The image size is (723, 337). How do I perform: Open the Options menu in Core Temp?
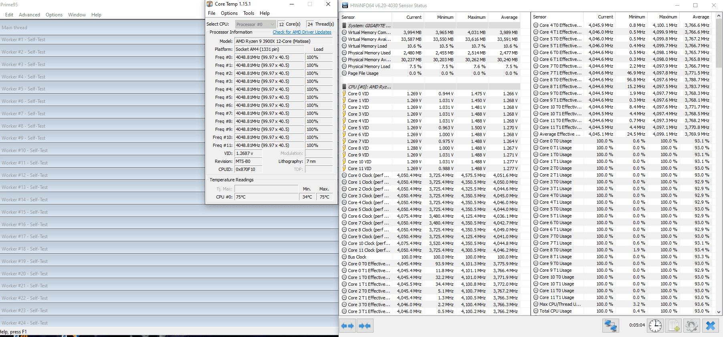pos(229,13)
